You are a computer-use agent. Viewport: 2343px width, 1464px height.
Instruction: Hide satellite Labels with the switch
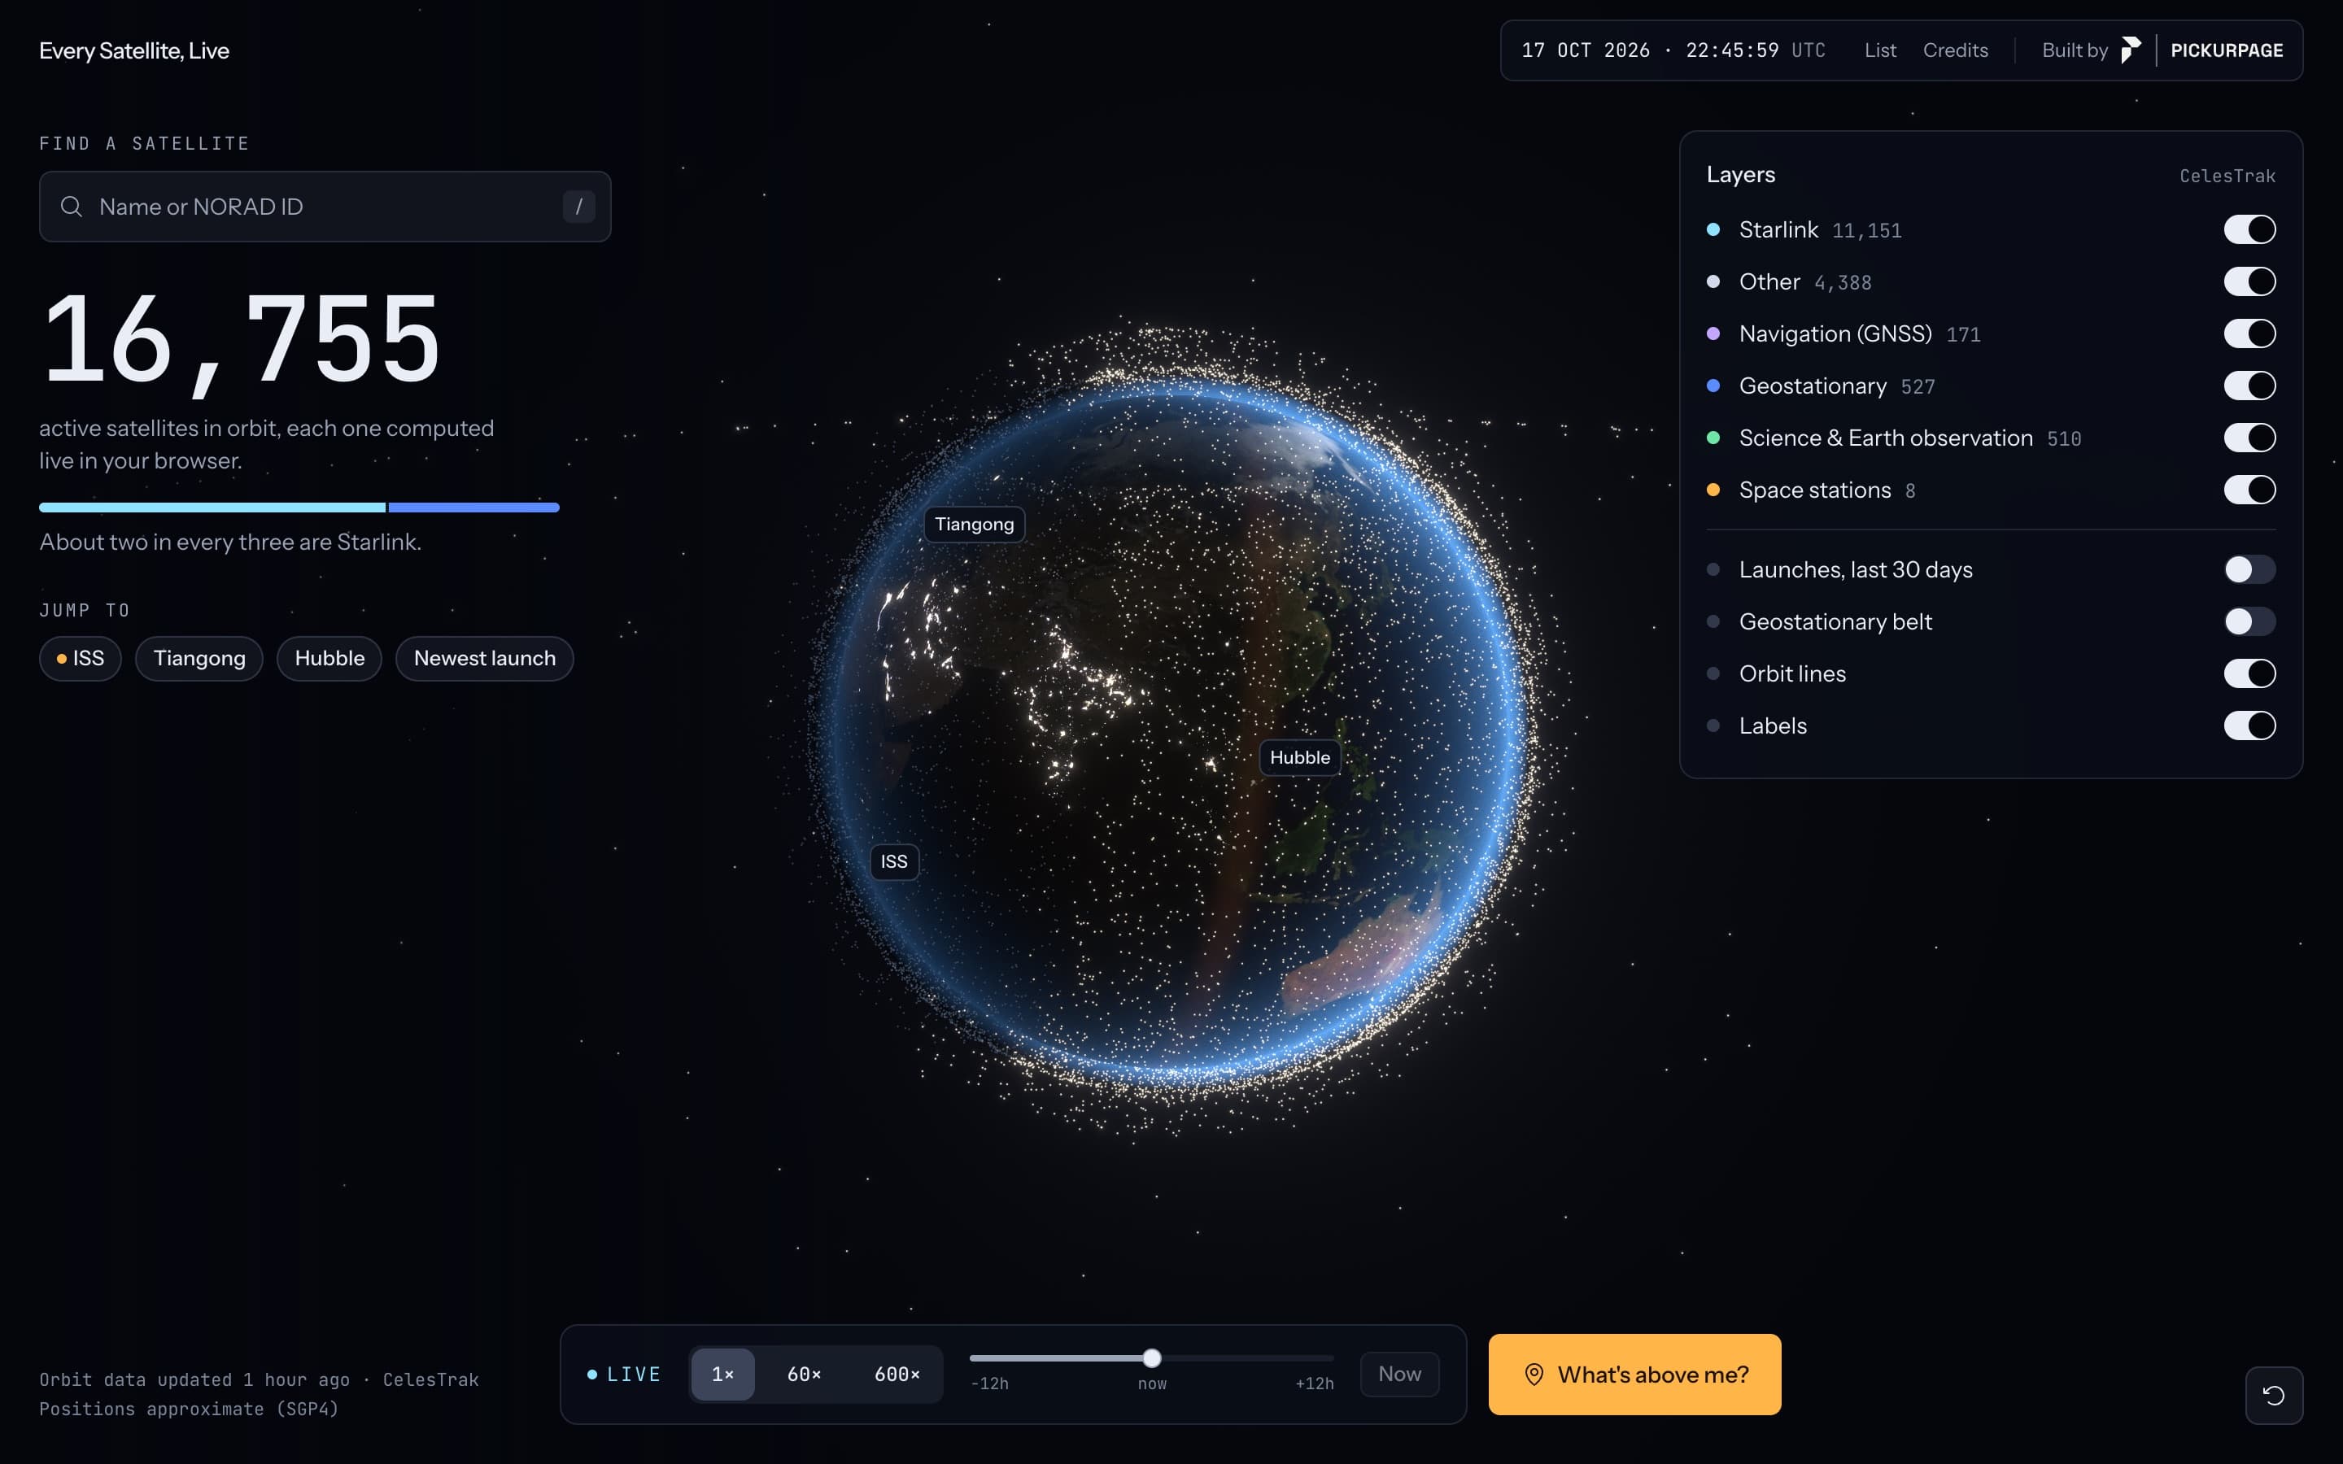pyautogui.click(x=2249, y=725)
